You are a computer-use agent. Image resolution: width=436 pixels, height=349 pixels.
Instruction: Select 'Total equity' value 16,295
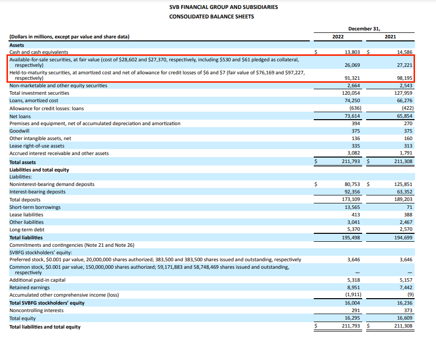352,318
